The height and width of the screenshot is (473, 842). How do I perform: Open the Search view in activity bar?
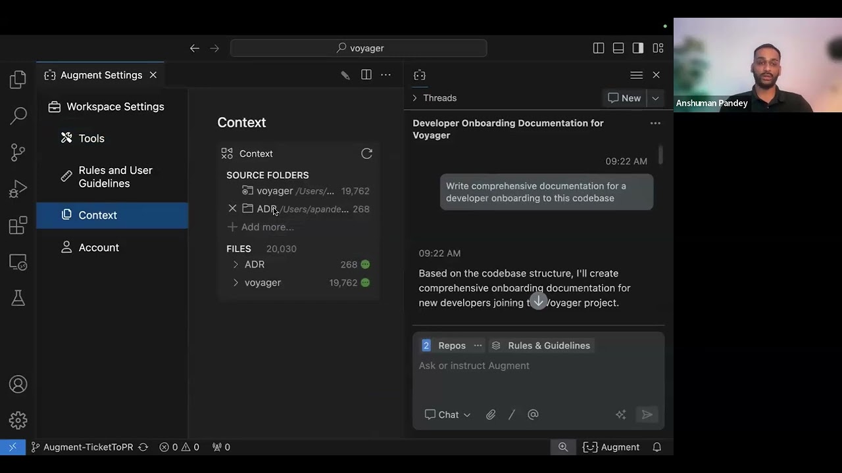[x=18, y=116]
